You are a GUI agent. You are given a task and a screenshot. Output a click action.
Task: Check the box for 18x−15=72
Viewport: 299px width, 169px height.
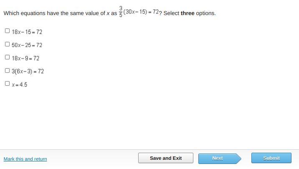pos(7,31)
